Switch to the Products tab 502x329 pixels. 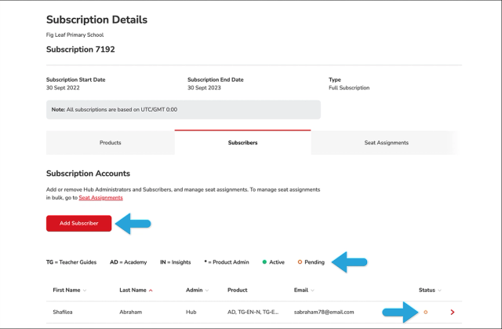[x=111, y=143]
